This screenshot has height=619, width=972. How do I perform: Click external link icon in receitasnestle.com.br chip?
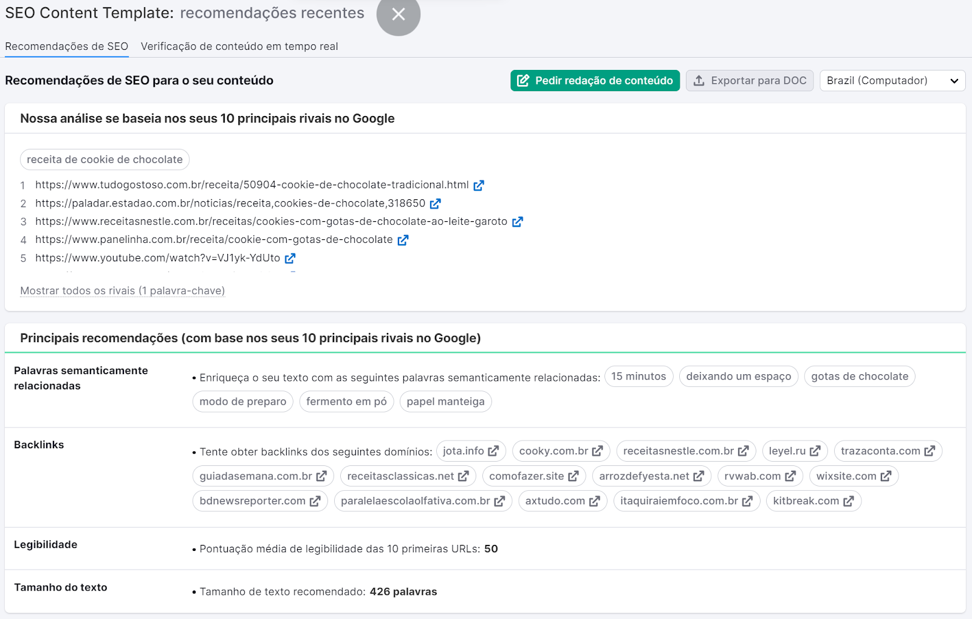(x=744, y=451)
